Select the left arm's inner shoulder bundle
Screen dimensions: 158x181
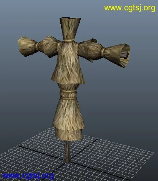coord(48,47)
